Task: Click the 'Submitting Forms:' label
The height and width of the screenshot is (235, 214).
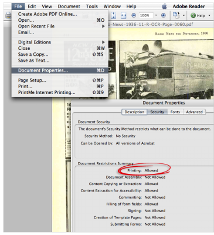Action: (x=126, y=224)
